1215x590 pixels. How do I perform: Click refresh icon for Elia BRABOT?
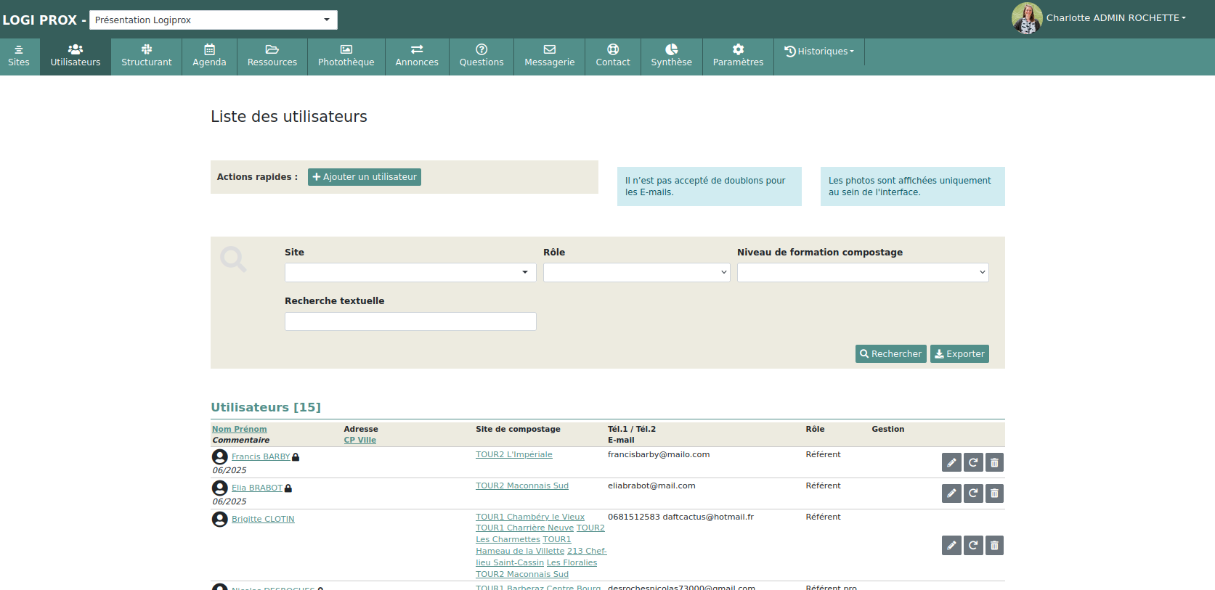coord(973,493)
